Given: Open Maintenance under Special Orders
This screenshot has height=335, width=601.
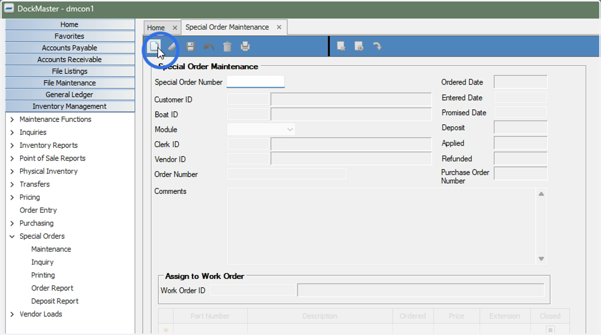Looking at the screenshot, I should click(x=51, y=249).
